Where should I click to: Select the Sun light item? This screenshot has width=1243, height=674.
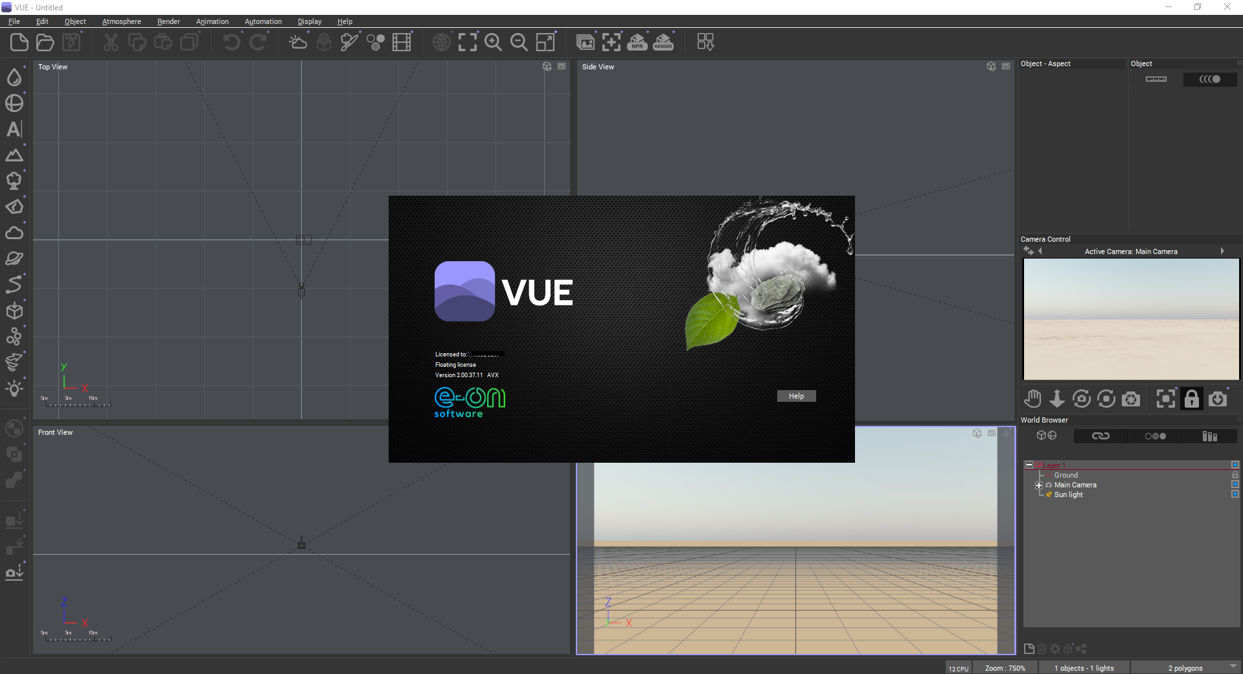1068,494
